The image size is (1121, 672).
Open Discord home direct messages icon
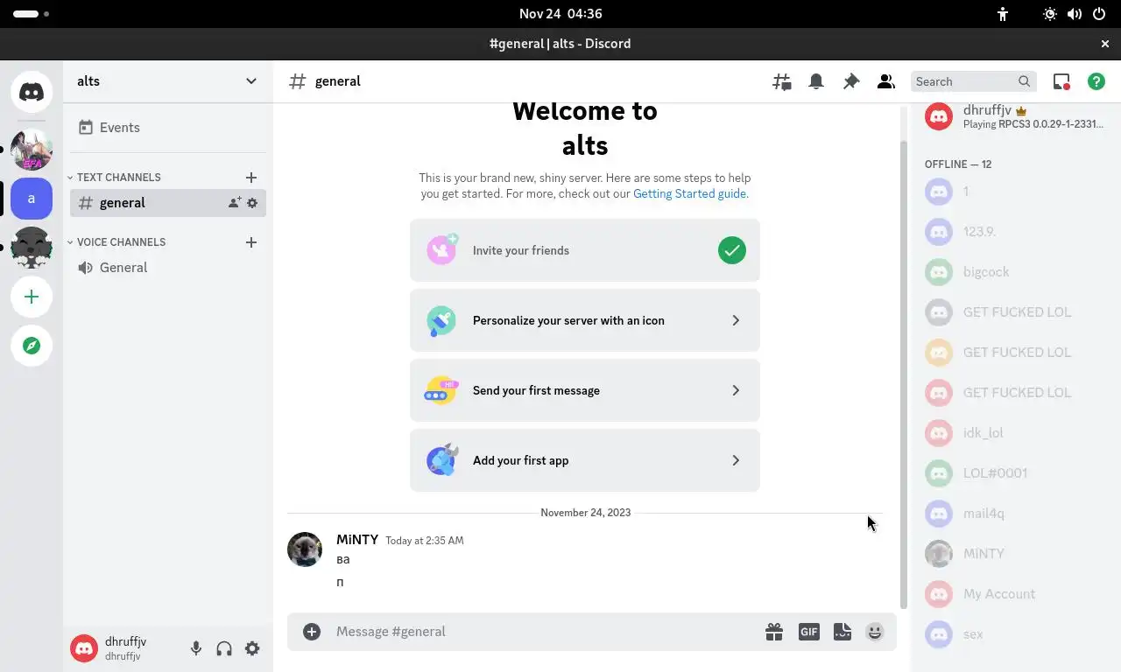click(32, 92)
